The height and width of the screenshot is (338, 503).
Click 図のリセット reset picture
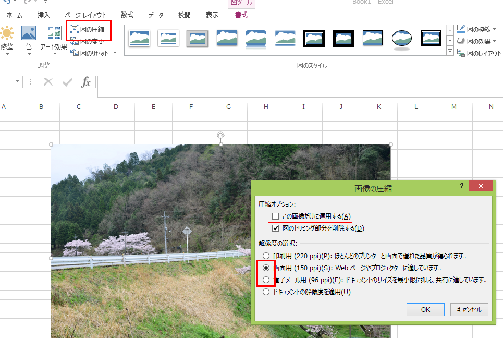click(x=90, y=53)
